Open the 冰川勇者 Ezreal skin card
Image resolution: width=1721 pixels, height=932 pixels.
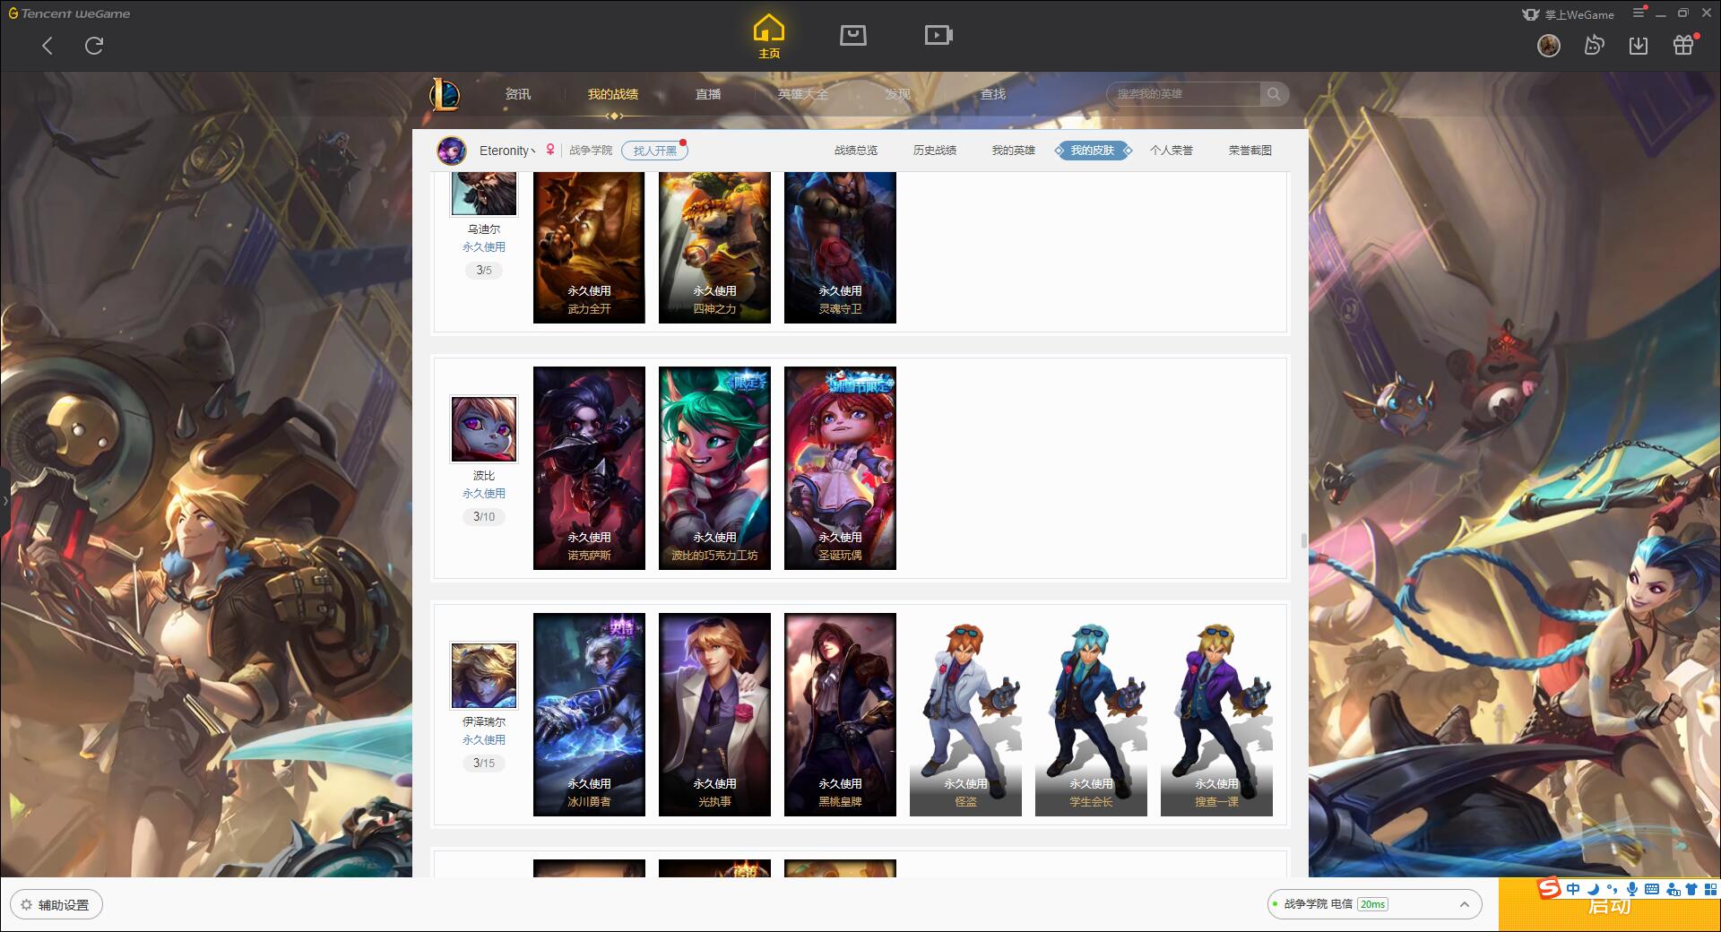pyautogui.click(x=589, y=714)
